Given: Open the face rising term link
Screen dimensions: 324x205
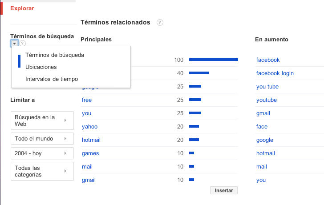Looking at the screenshot, I should [262, 127].
